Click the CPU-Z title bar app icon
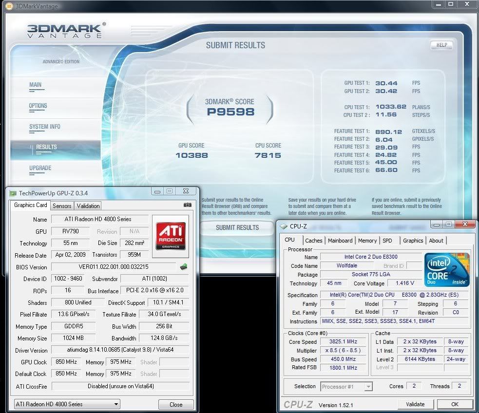Image resolution: width=479 pixels, height=413 pixels. click(284, 226)
